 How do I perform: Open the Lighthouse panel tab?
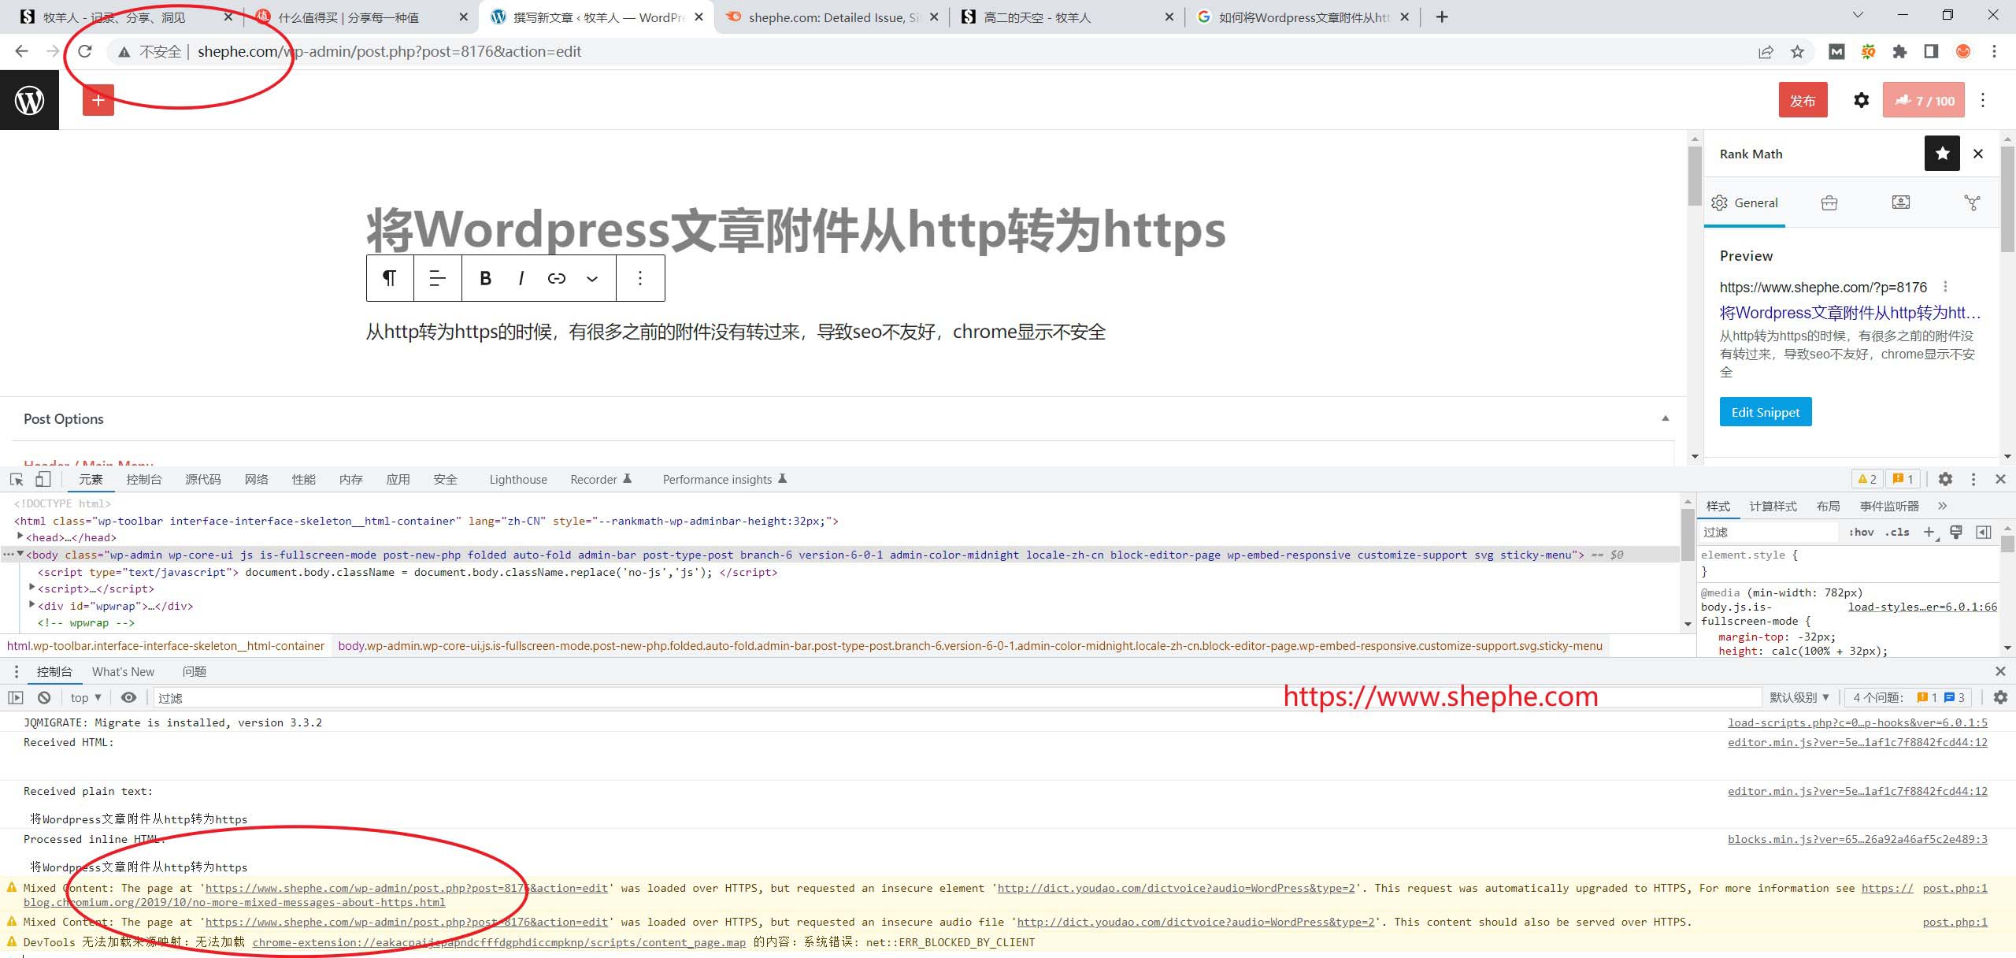(x=517, y=478)
